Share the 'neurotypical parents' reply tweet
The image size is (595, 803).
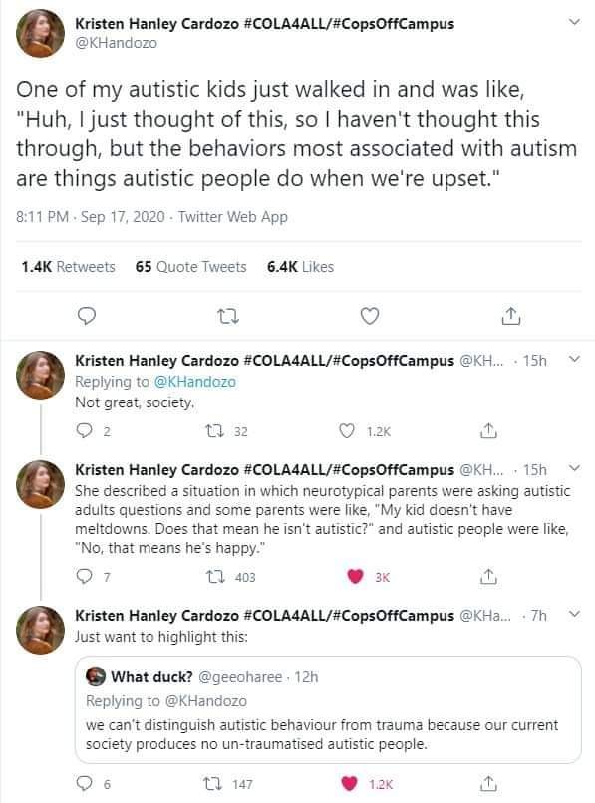pyautogui.click(x=488, y=577)
